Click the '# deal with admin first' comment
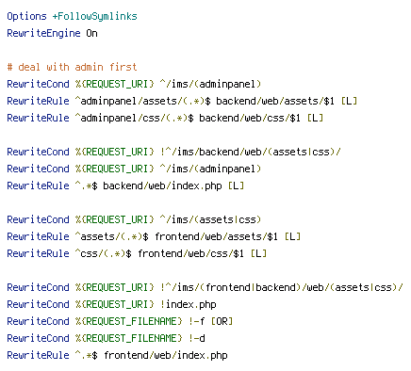411x371 pixels. [72, 67]
